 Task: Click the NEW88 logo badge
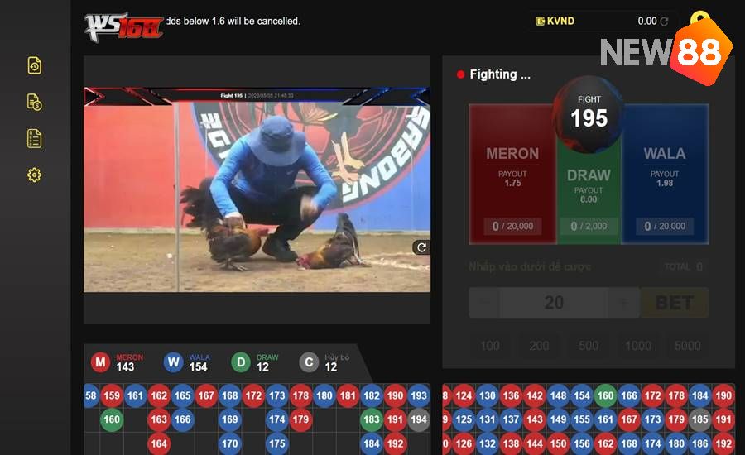click(x=667, y=51)
